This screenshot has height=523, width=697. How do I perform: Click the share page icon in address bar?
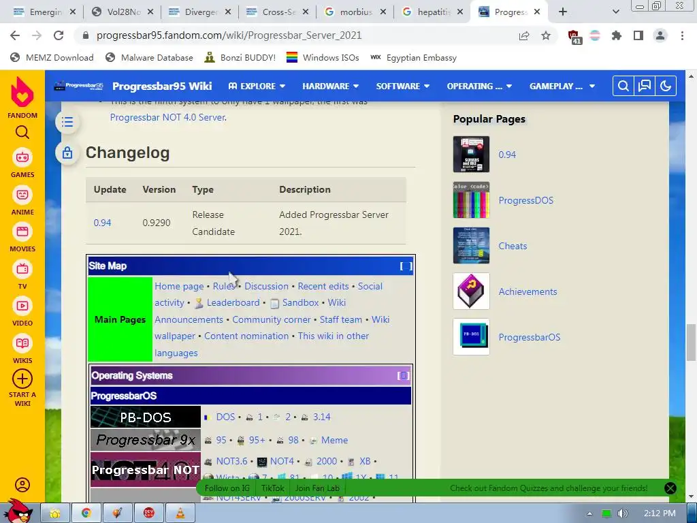524,35
